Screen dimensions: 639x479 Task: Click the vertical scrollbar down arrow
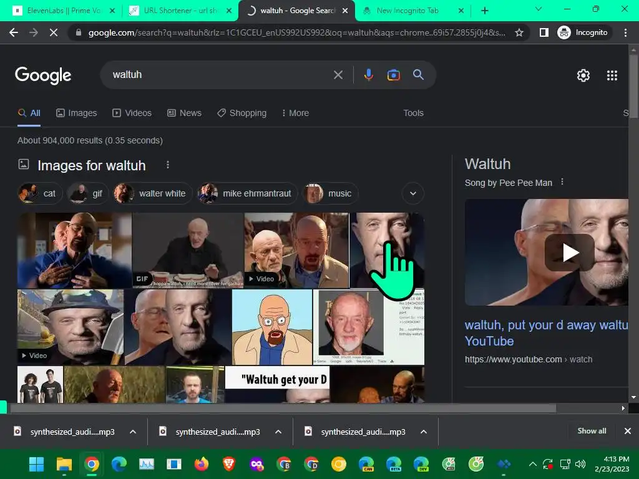(x=633, y=397)
